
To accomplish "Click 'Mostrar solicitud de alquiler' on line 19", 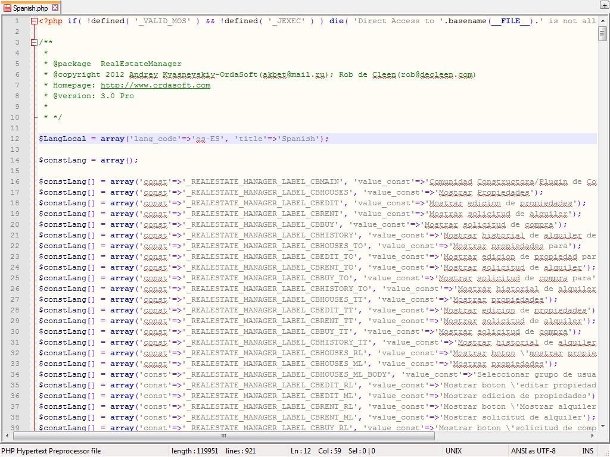I will [x=499, y=214].
